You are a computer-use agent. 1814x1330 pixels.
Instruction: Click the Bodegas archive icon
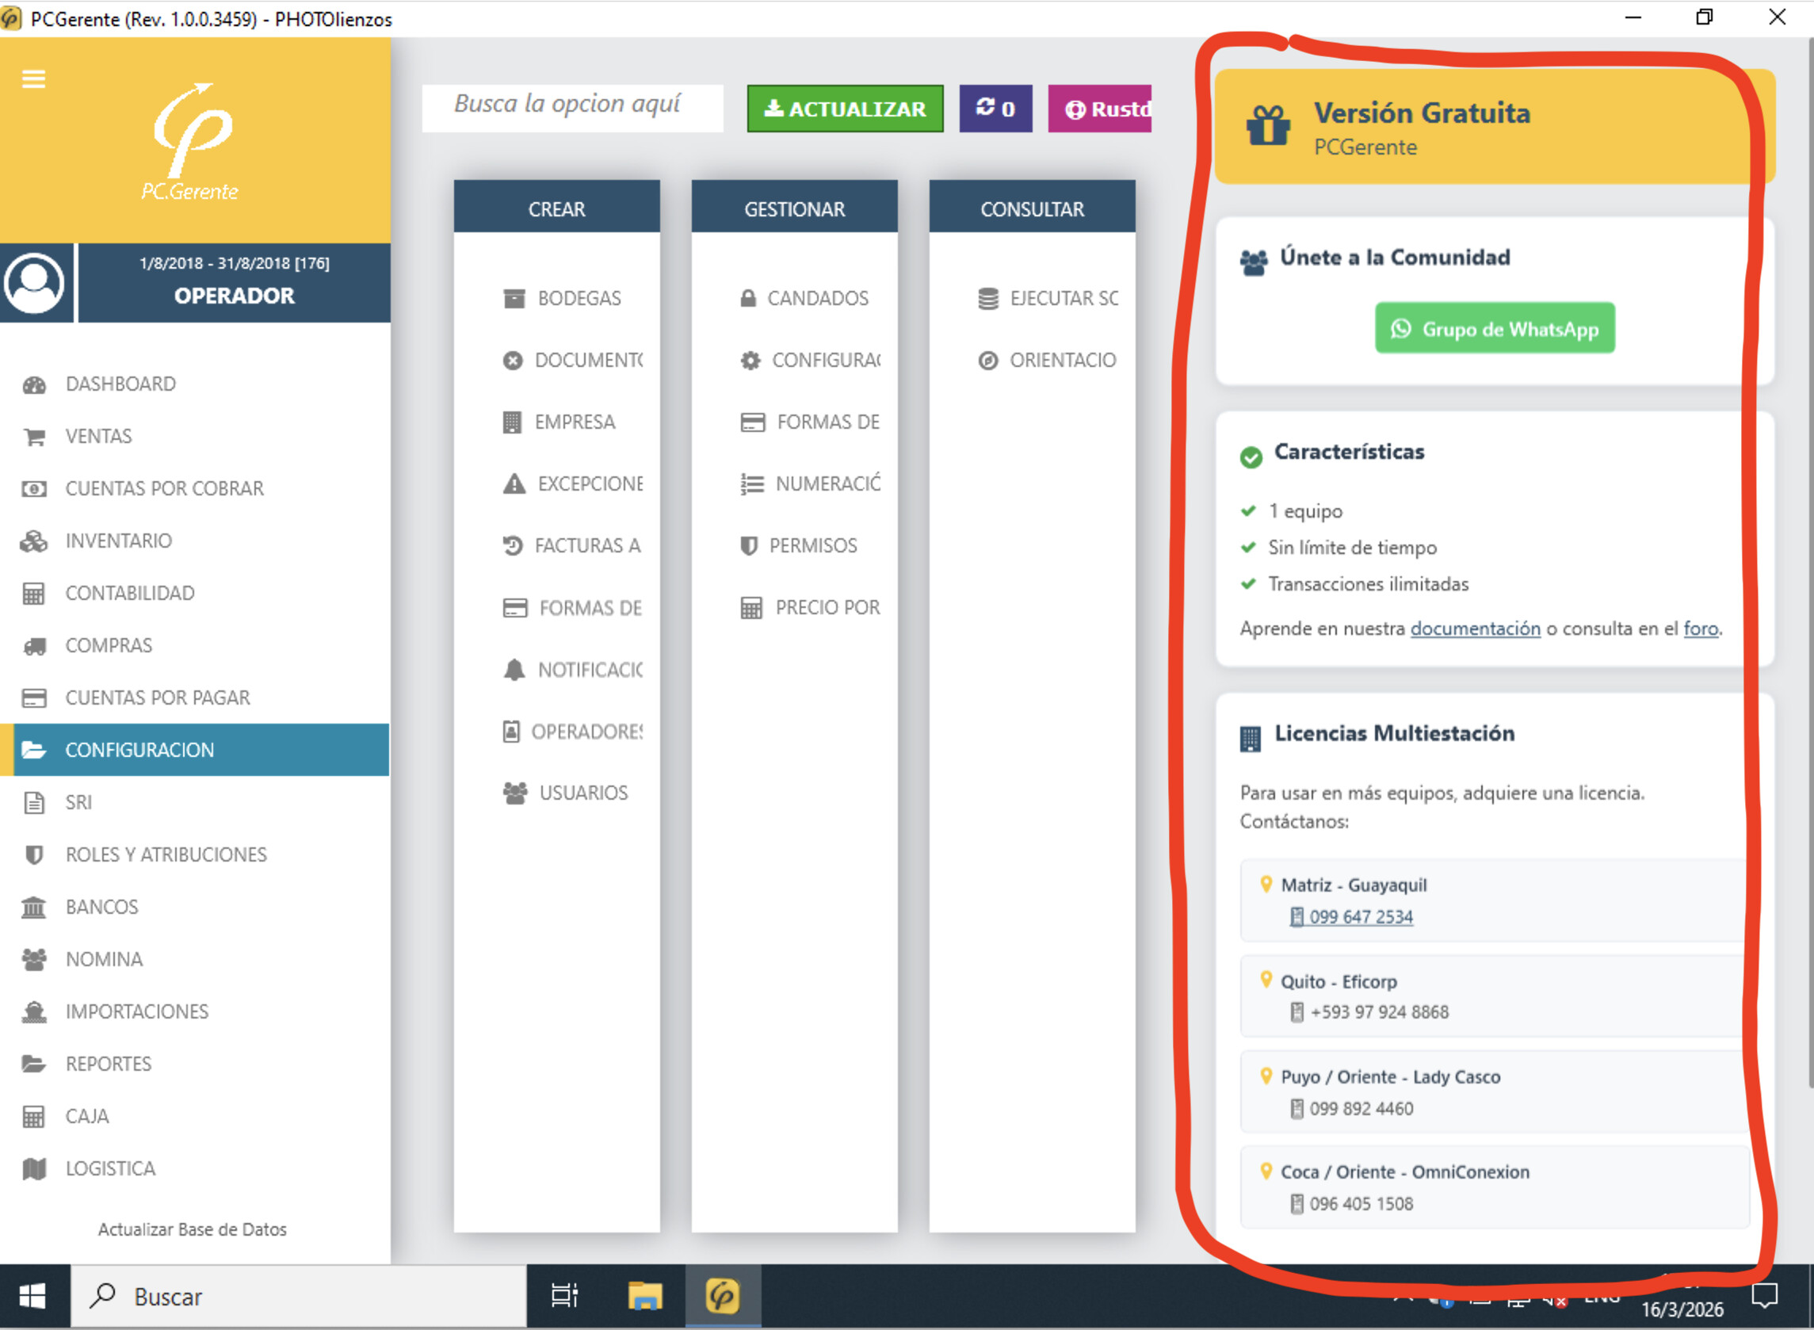514,299
